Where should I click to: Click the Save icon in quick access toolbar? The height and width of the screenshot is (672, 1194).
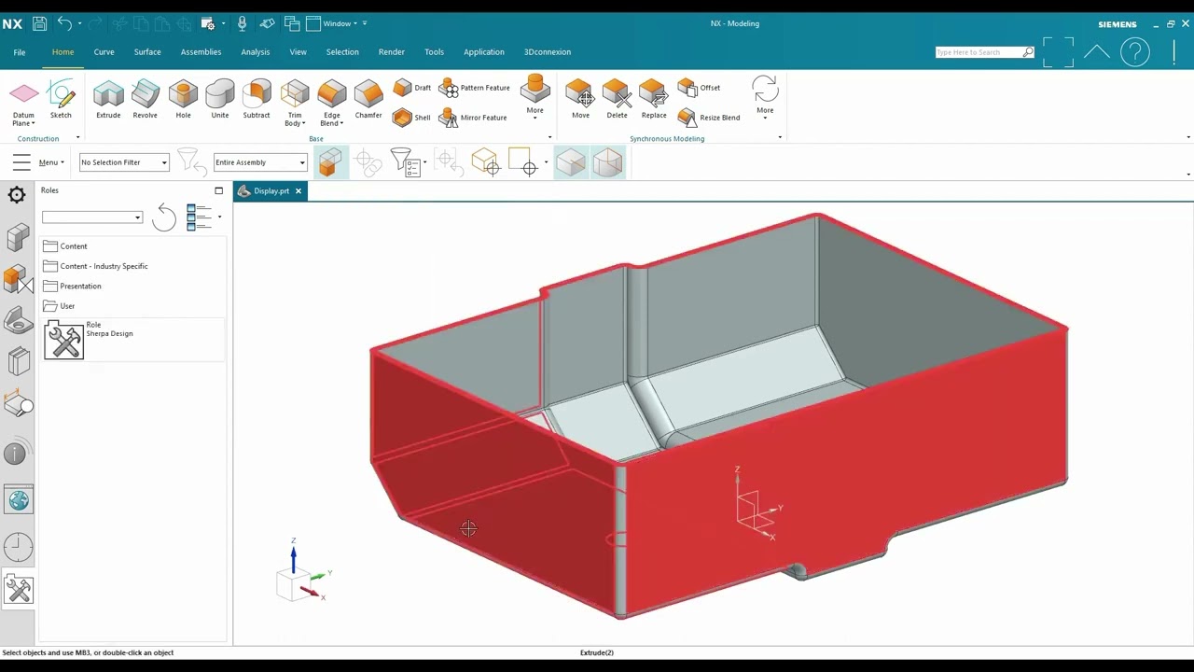click(39, 23)
